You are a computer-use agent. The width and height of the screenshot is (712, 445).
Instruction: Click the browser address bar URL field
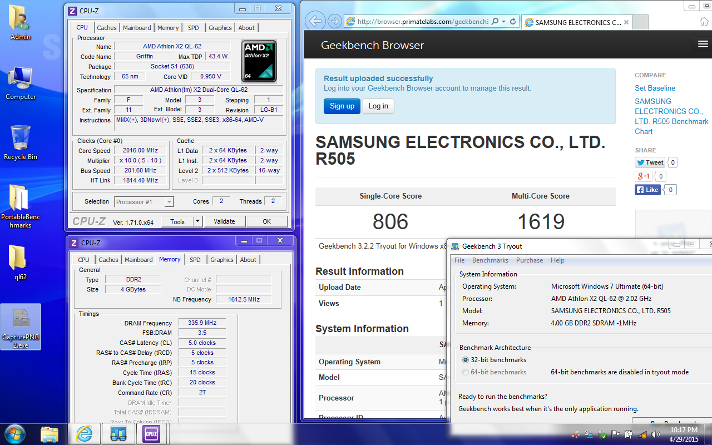click(423, 22)
